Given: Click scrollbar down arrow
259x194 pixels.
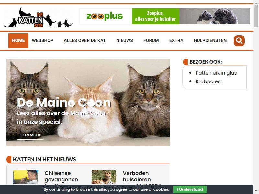Looking at the screenshot, I should click(256, 191).
